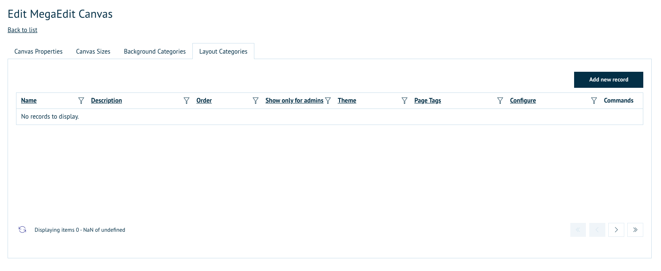Open the Page Tags filter icon

click(500, 100)
